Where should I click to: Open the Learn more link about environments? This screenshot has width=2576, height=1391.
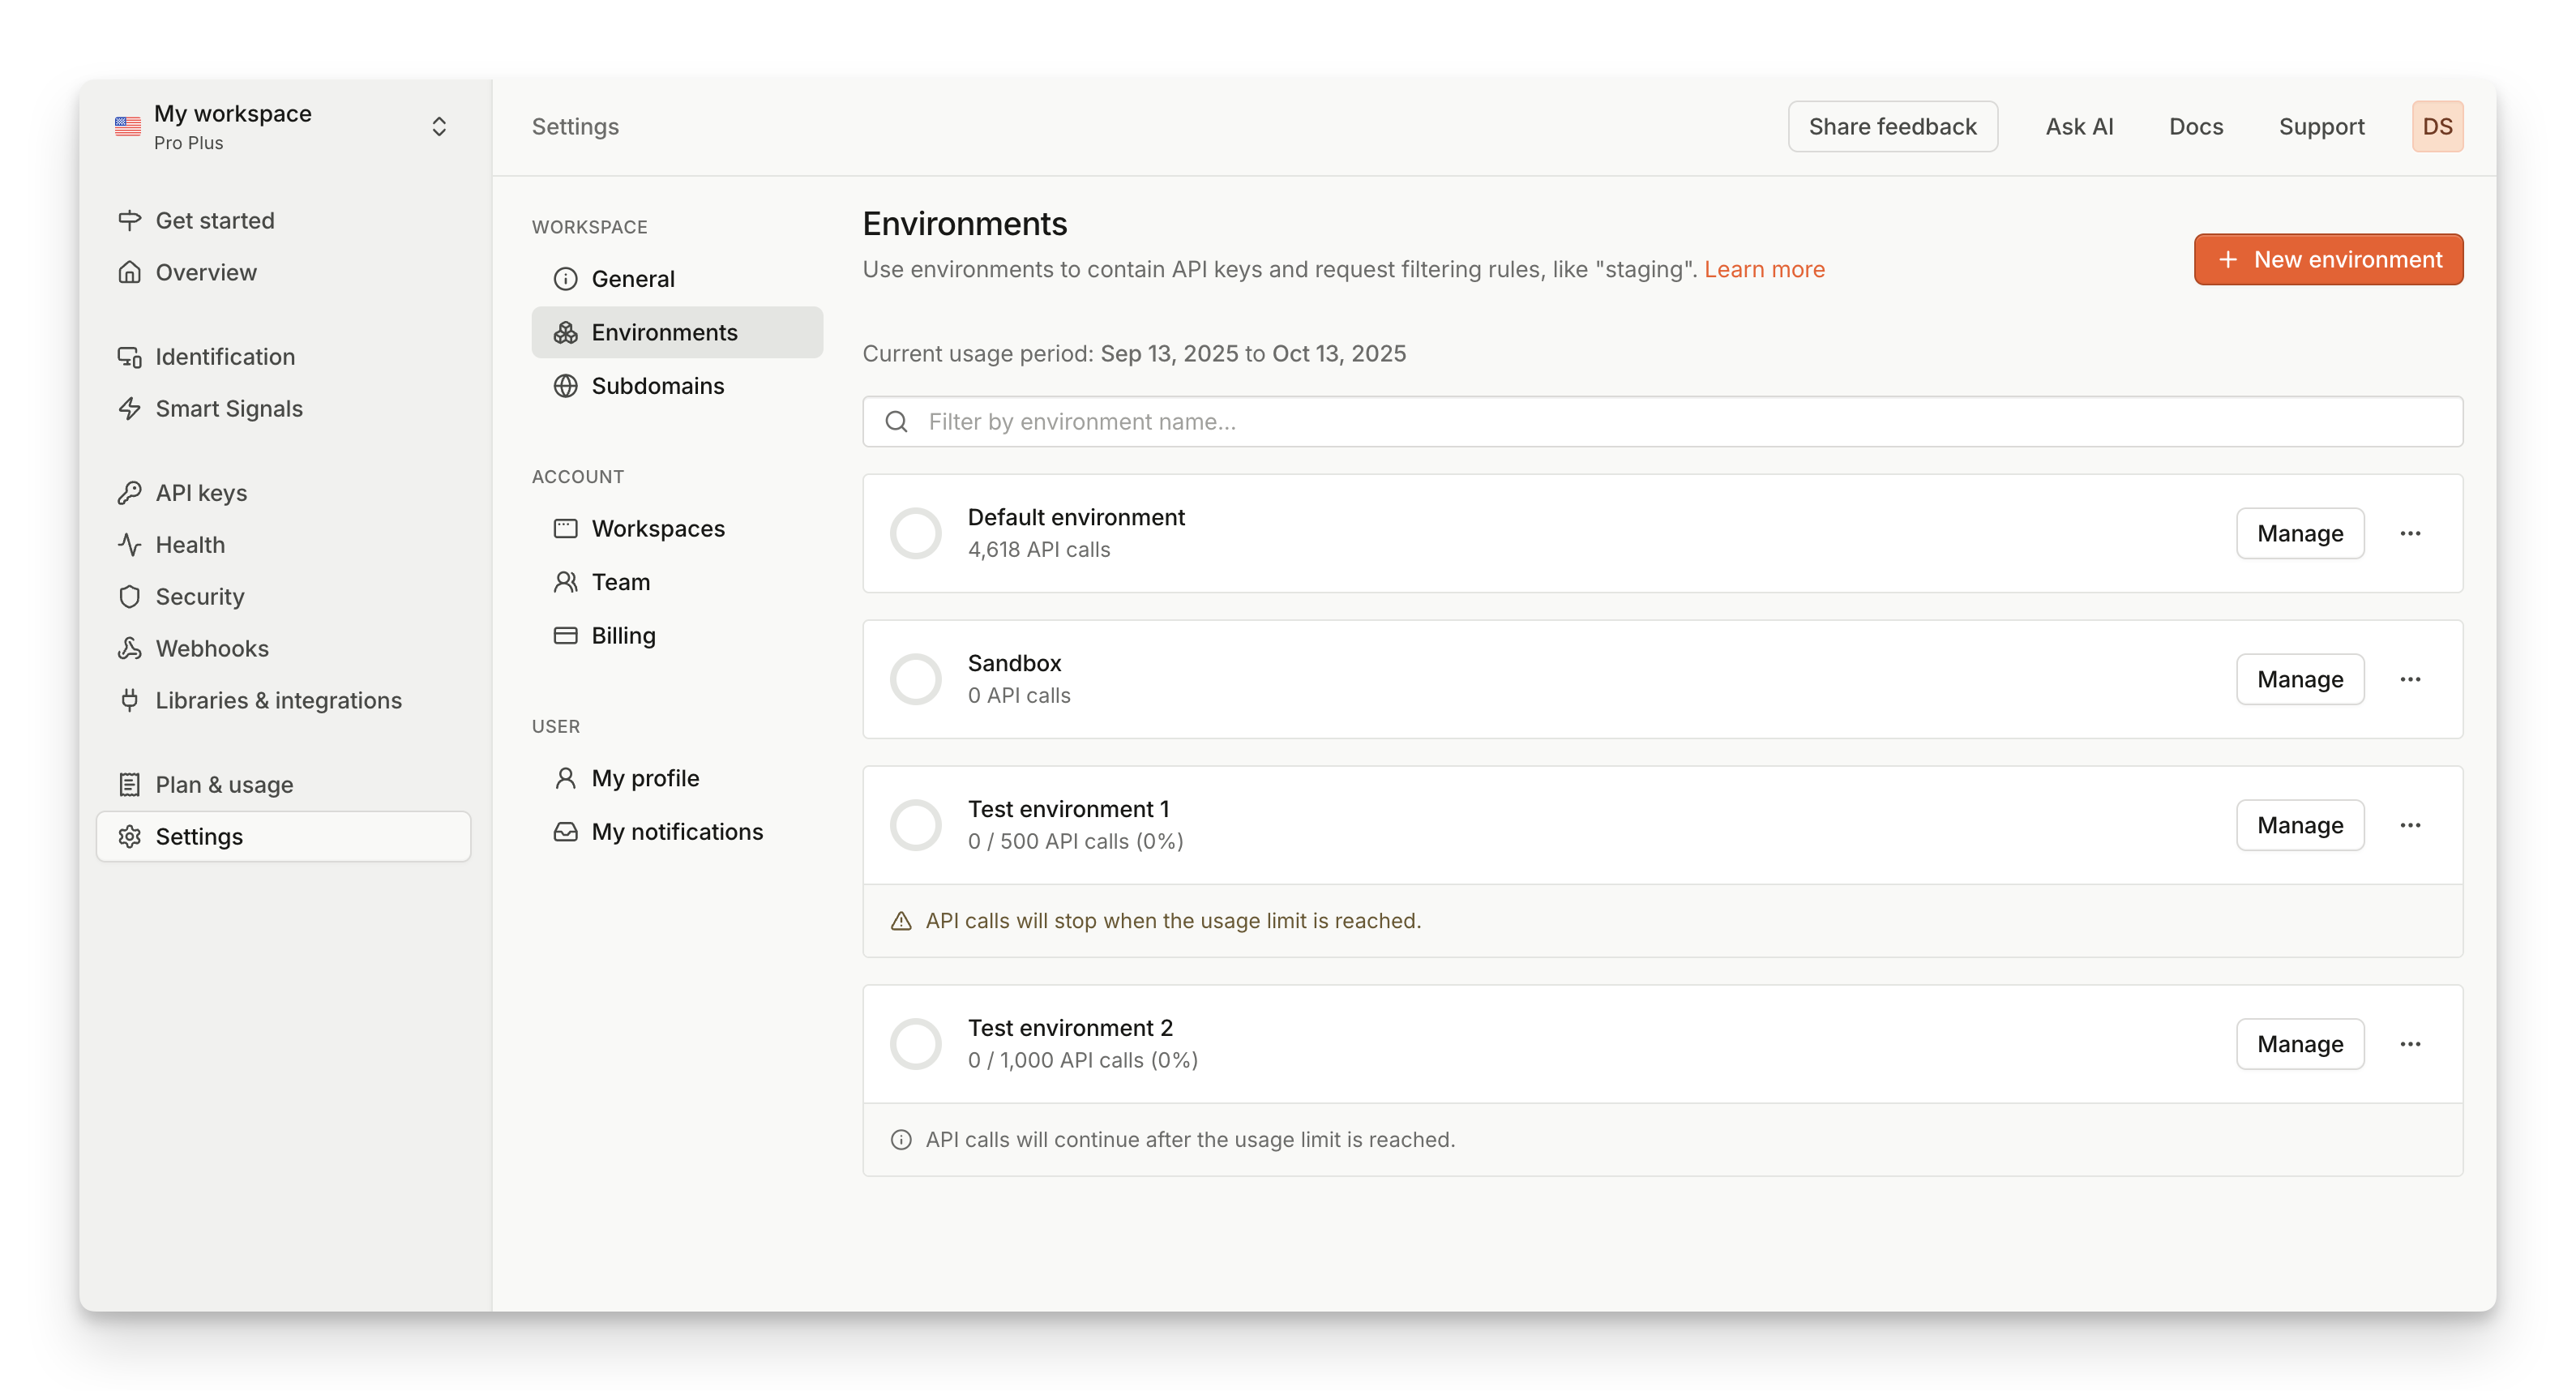1765,269
